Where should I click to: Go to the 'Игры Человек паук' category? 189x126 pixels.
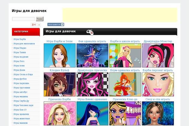(x=23, y=105)
